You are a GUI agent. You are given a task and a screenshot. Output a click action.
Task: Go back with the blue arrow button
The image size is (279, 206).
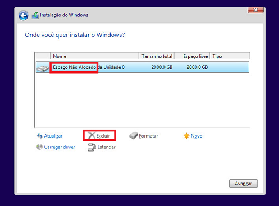click(x=24, y=15)
